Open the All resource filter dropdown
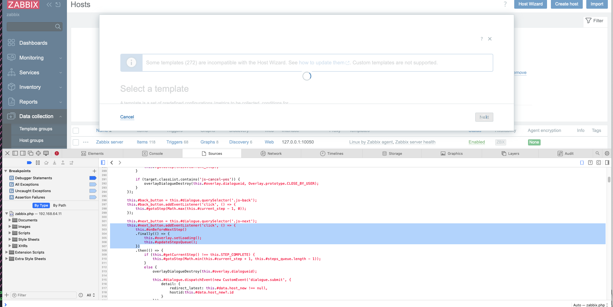 (91, 295)
